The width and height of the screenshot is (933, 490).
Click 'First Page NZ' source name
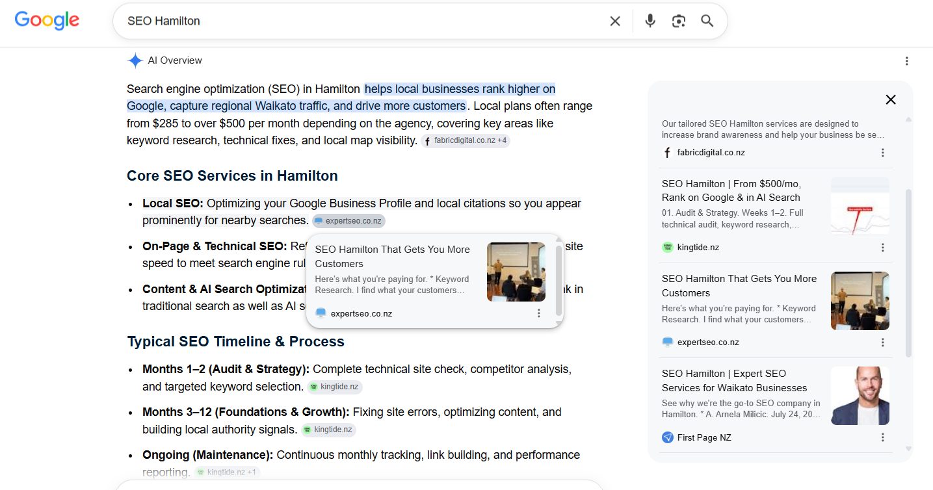pyautogui.click(x=704, y=437)
